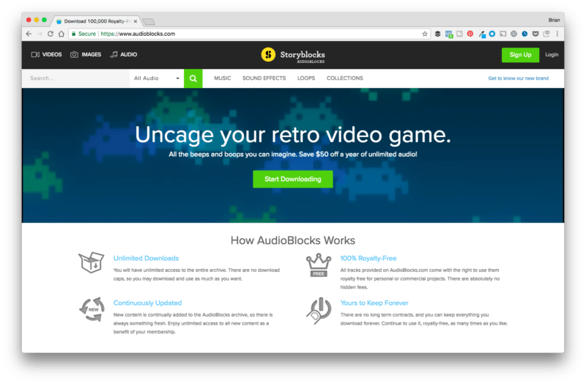Open the Loops menu item
This screenshot has height=384, width=586.
[306, 78]
